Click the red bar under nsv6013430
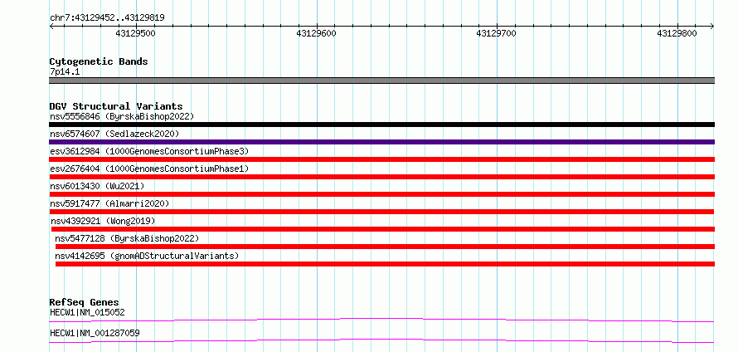 pos(381,194)
